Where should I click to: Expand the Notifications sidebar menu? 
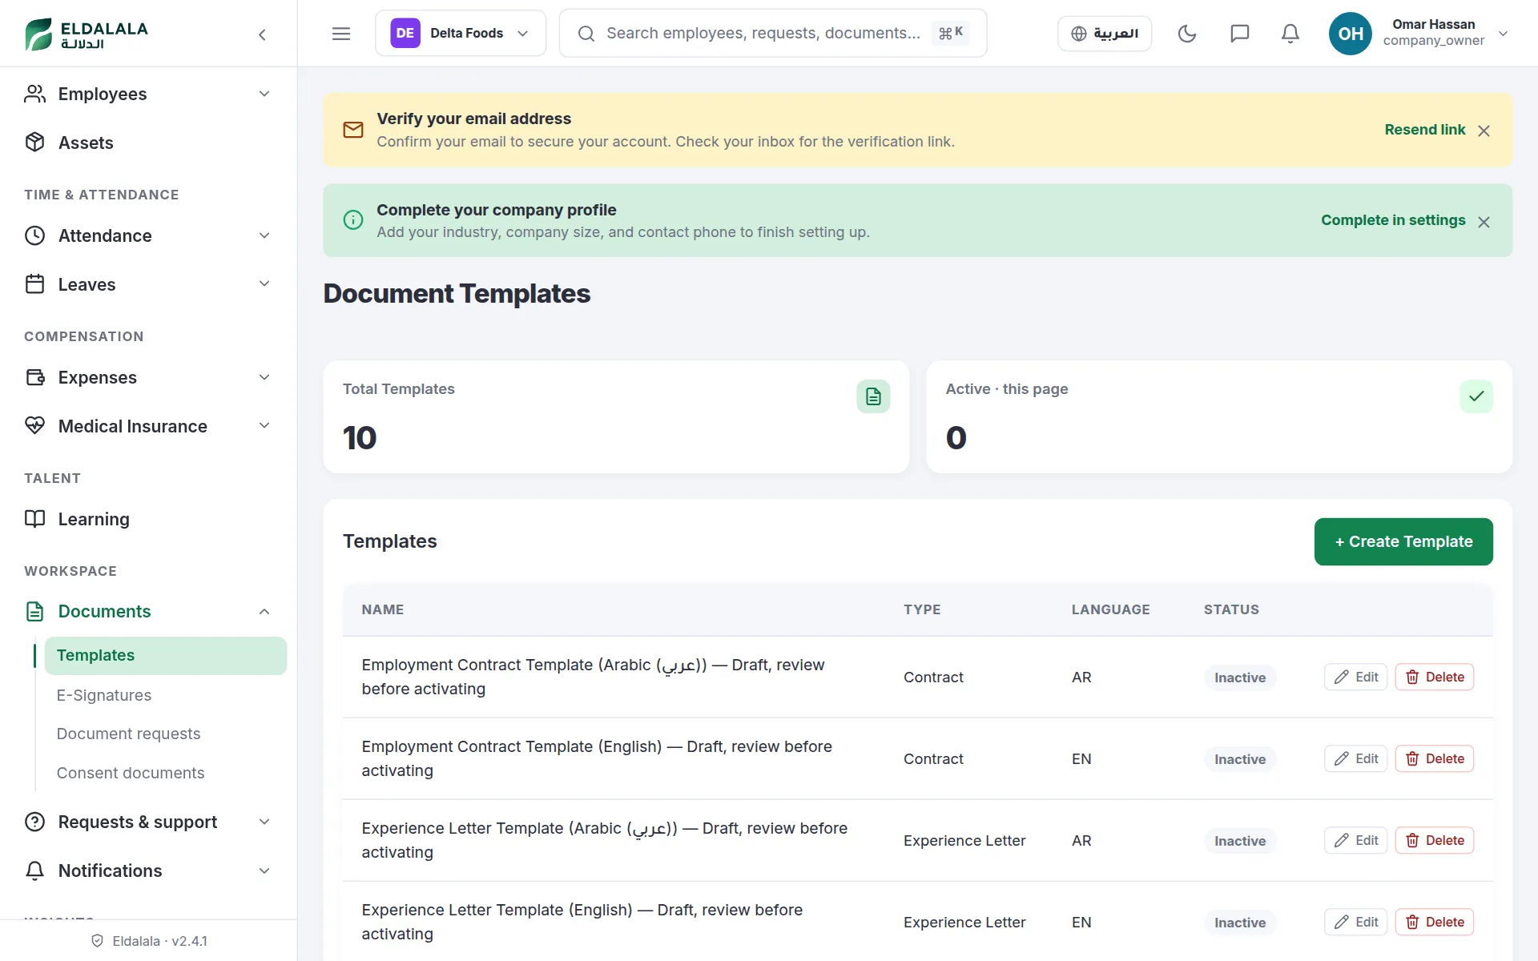pyautogui.click(x=149, y=871)
